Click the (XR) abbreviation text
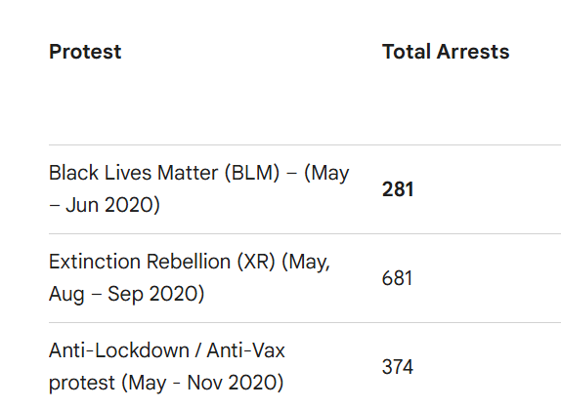 256,262
